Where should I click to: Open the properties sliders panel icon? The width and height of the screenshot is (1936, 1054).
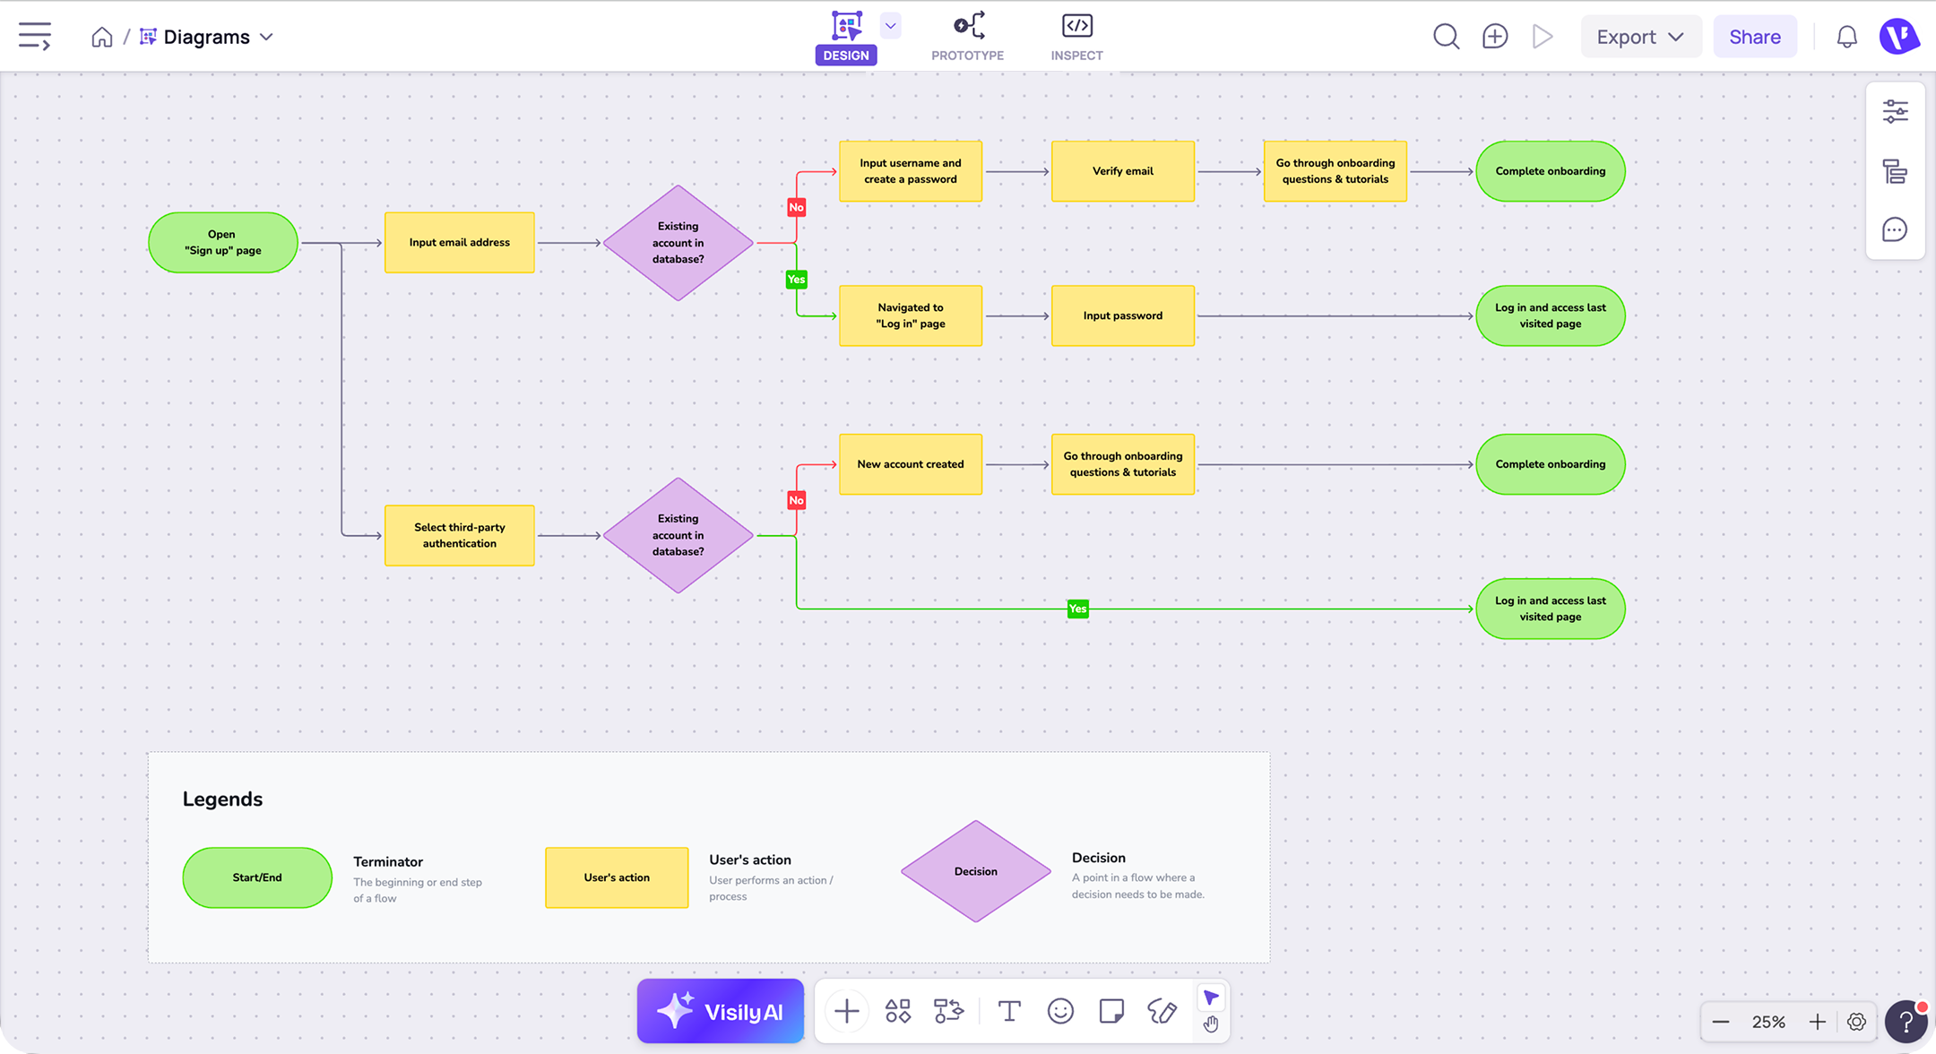click(x=1895, y=112)
